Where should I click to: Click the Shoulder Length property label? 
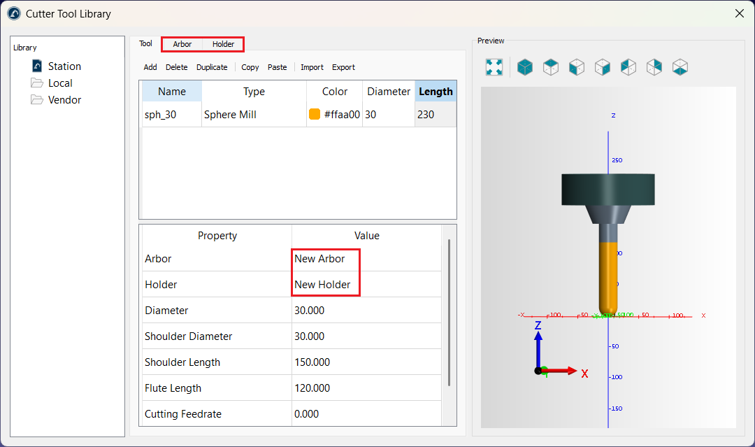pos(182,362)
